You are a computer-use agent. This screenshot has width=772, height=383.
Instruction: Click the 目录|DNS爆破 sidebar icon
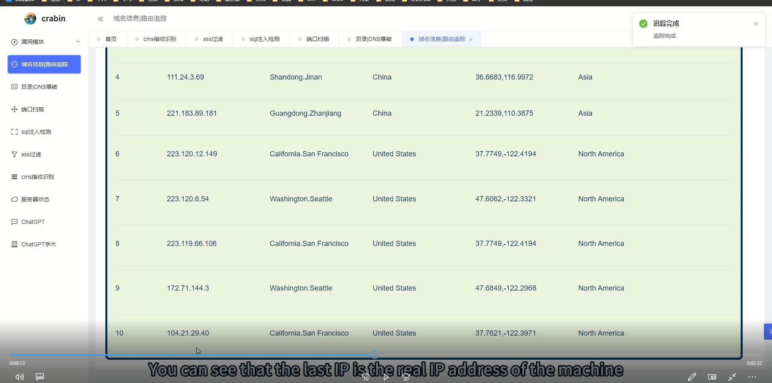[14, 87]
